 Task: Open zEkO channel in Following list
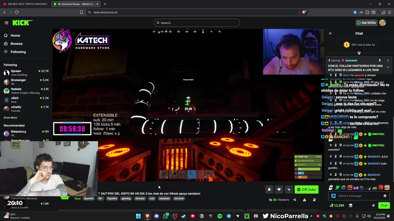[x=26, y=100]
